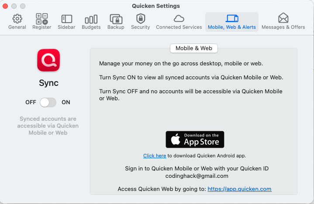Viewport: 314px width, 204px height.
Task: Select the Register calculator icon
Action: tap(41, 19)
